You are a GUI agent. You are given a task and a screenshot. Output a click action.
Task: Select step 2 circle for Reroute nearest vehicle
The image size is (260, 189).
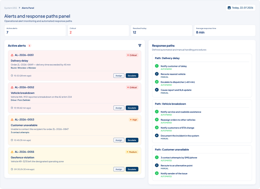click(x=157, y=74)
